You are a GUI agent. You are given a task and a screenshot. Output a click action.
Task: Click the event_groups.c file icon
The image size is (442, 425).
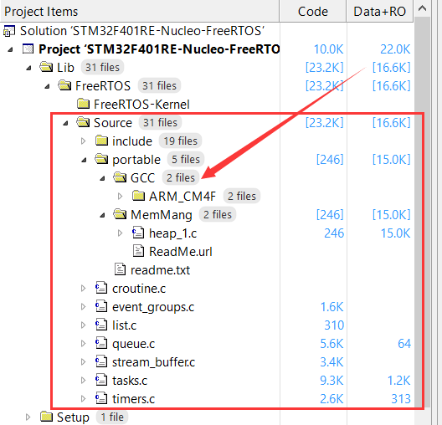[x=101, y=306]
